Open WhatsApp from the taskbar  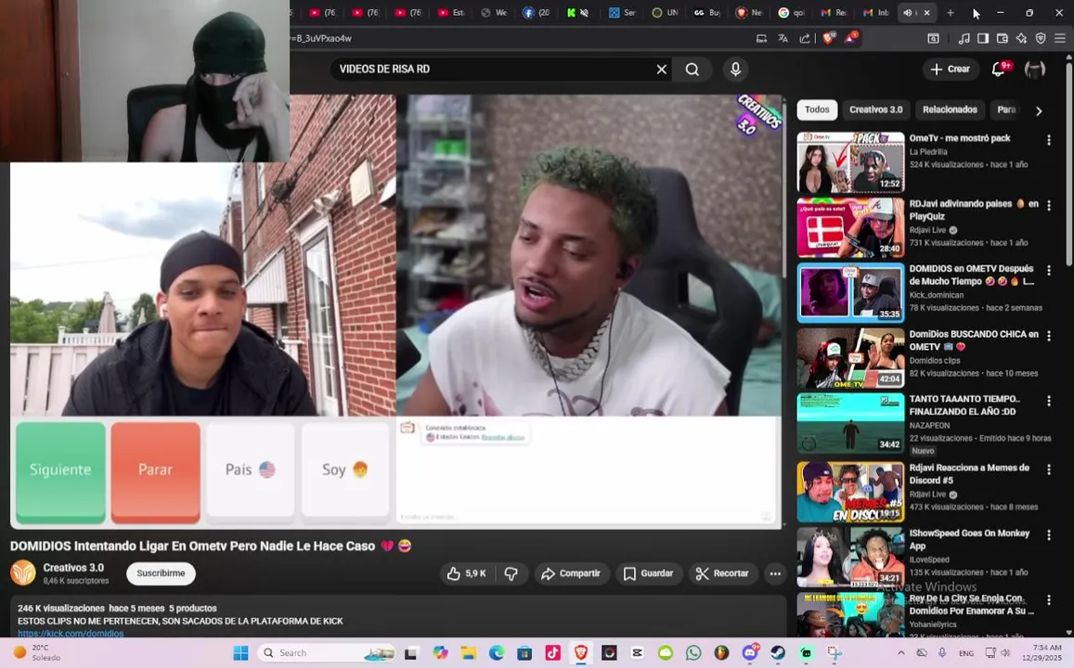click(693, 653)
